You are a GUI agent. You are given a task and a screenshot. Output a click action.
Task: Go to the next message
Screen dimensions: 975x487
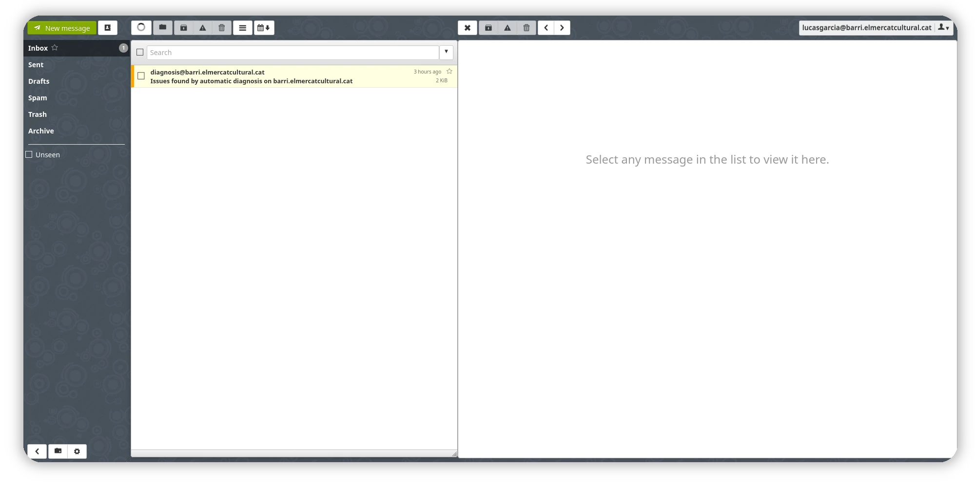click(x=562, y=28)
